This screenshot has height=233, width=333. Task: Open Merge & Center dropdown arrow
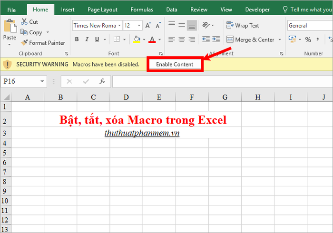(x=280, y=39)
